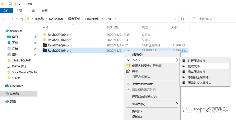Click 快速访问 in navigation pane
The image size is (236, 120).
click(16, 31)
